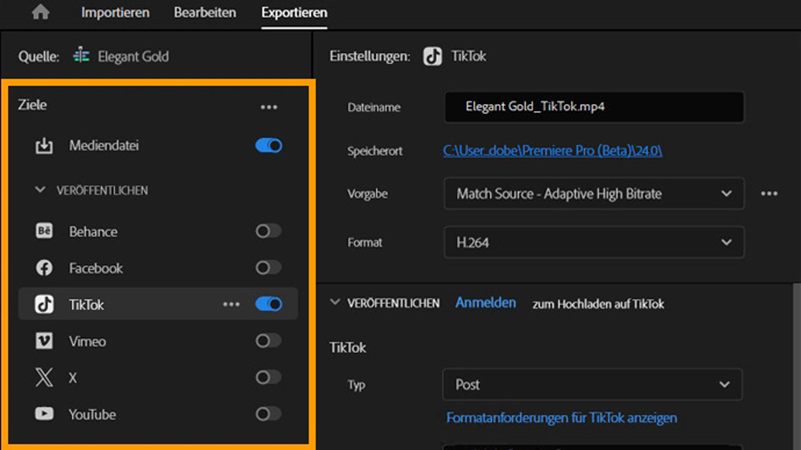801x450 pixels.
Task: Select the TikTok destination icon
Action: click(44, 304)
